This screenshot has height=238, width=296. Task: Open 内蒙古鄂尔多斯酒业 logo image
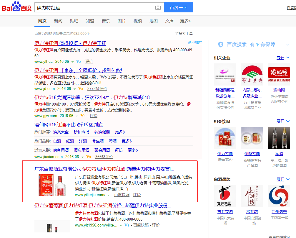tap(252, 75)
